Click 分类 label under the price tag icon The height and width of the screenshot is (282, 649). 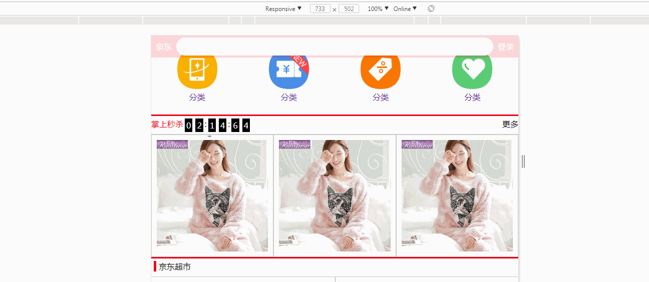tap(381, 97)
